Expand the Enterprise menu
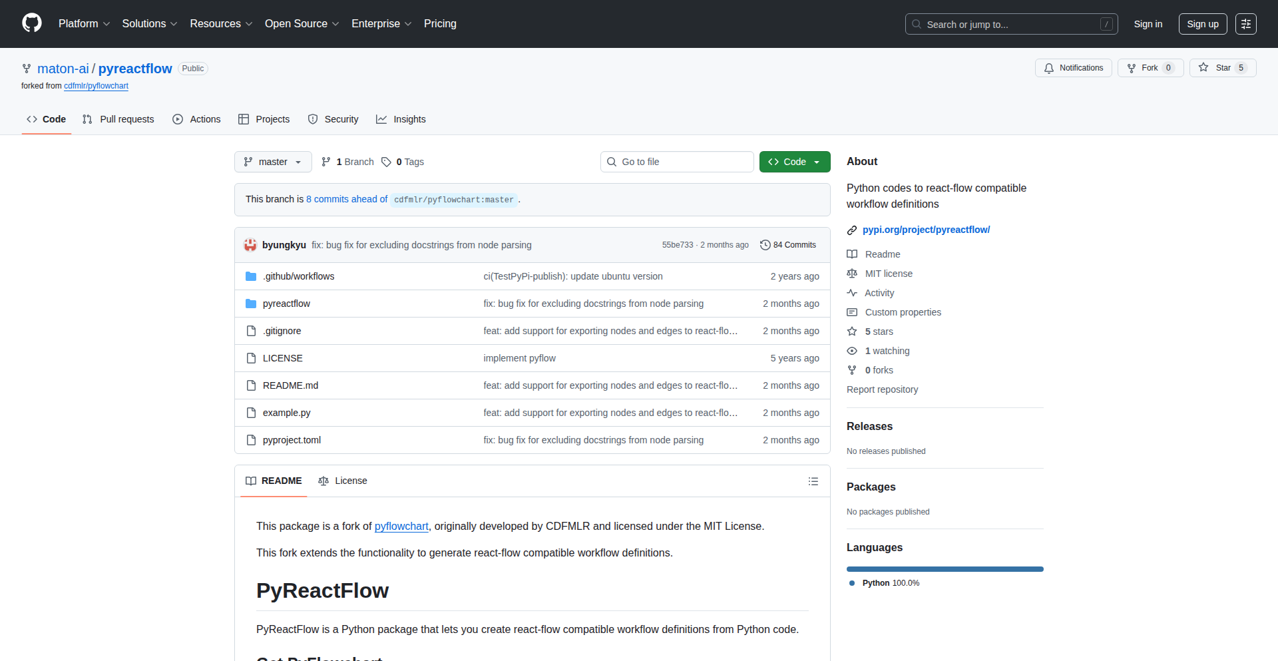The width and height of the screenshot is (1278, 661). [381, 24]
